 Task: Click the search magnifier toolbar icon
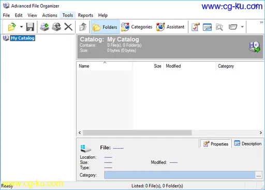pos(219,27)
